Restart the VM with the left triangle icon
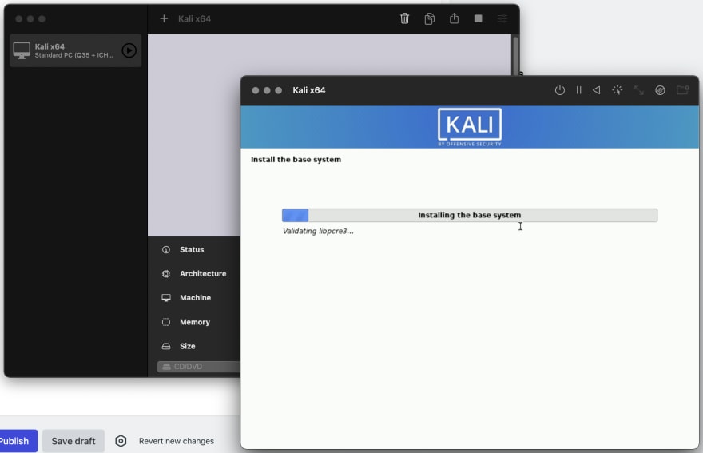 click(x=596, y=90)
